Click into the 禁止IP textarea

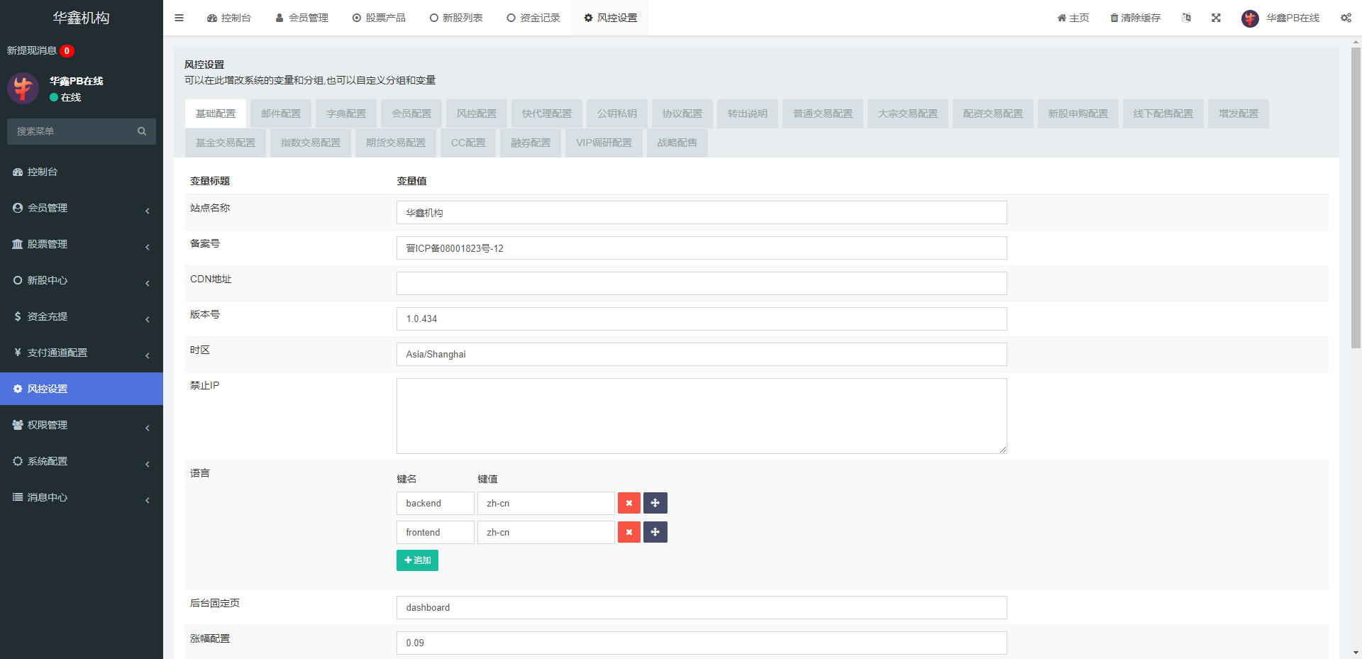(x=702, y=416)
